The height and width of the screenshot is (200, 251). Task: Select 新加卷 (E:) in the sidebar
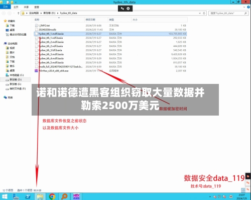(x=16, y=84)
